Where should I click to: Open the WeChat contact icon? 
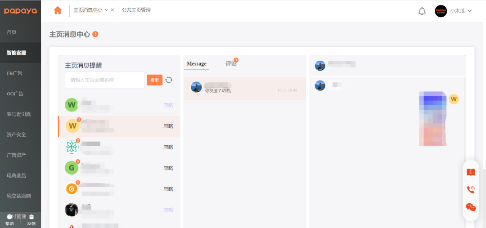coord(471,207)
